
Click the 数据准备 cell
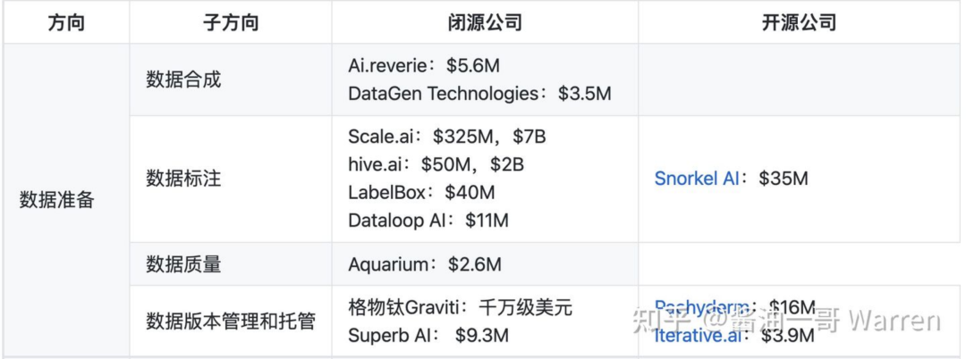click(56, 200)
